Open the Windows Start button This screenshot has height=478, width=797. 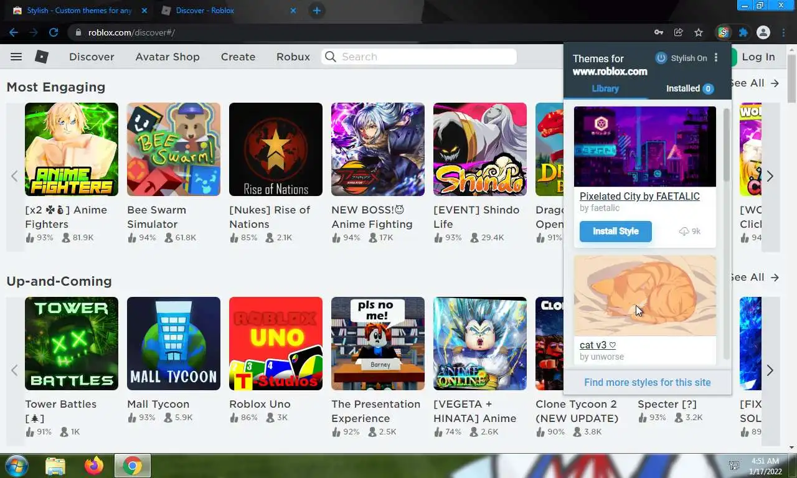coord(16,466)
